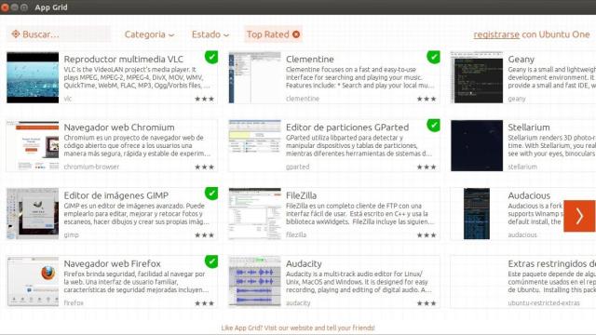
Task: Click the package name filezilla
Action: (x=296, y=234)
